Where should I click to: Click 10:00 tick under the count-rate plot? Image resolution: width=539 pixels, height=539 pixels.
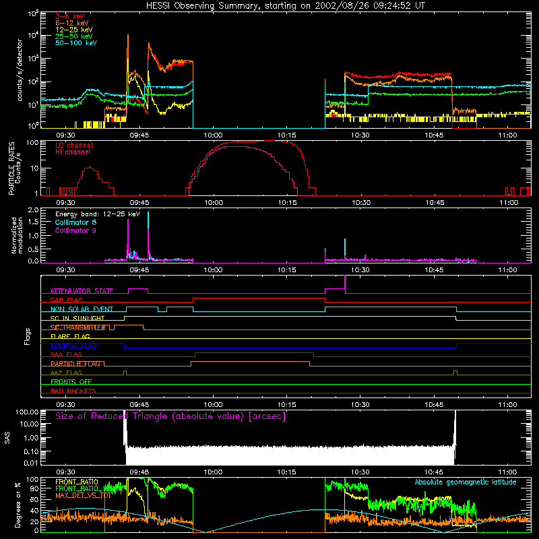coord(213,135)
